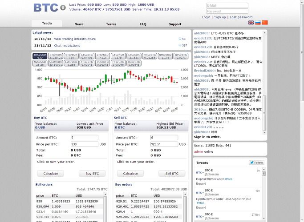Viewport: 304px width, 222px height.
Task: Click the Login link
Action: point(206,17)
